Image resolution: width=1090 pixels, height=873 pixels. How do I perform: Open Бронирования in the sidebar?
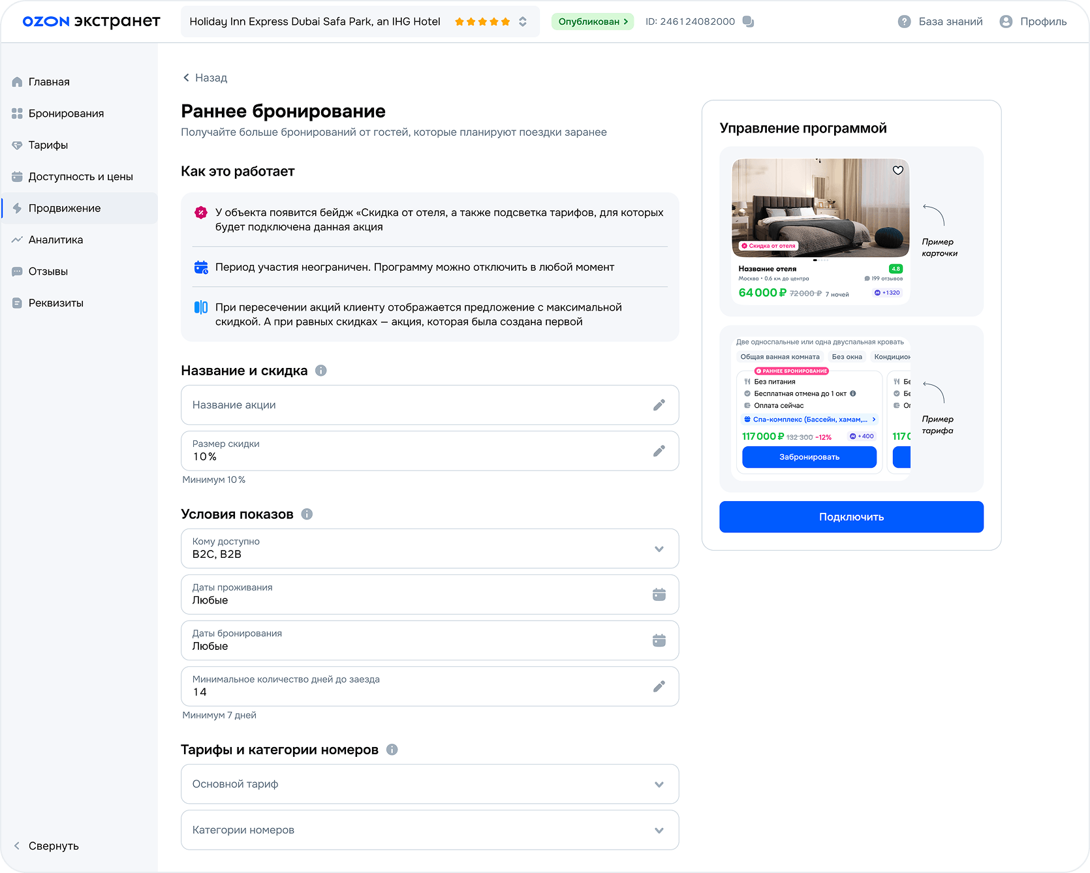click(x=80, y=114)
